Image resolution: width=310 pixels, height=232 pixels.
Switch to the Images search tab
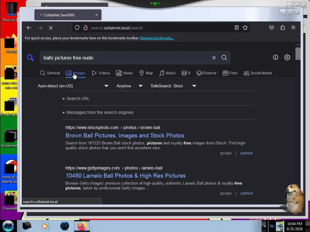click(x=75, y=73)
